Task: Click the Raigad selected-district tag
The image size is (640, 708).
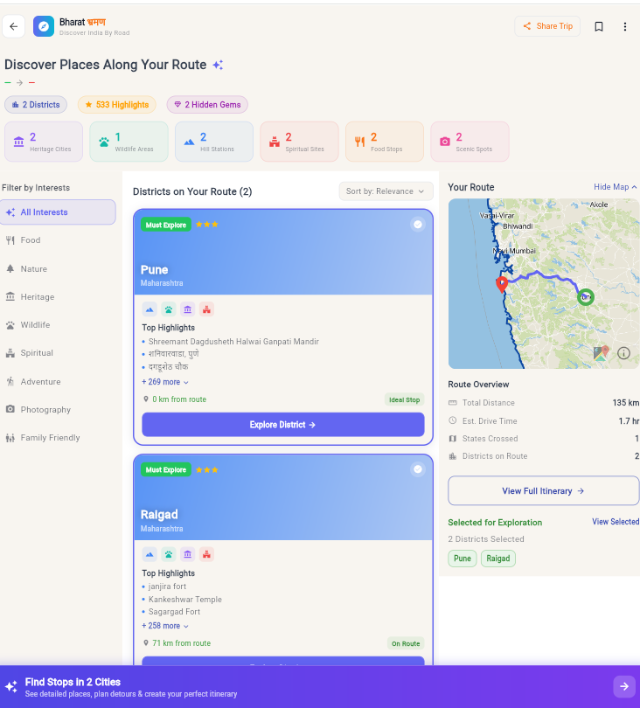Action: click(498, 559)
